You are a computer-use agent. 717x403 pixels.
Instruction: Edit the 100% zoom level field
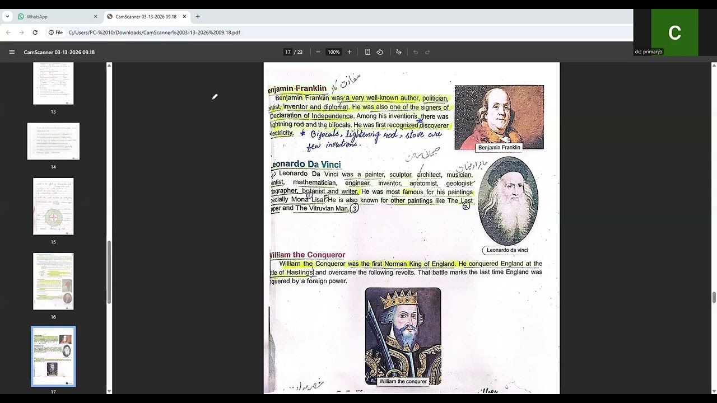click(x=334, y=52)
